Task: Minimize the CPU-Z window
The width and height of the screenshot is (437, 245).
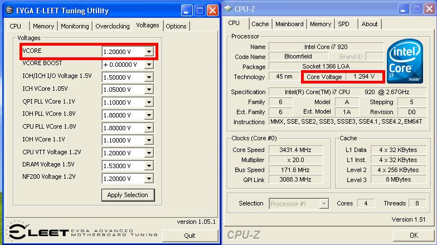Action: pos(402,9)
